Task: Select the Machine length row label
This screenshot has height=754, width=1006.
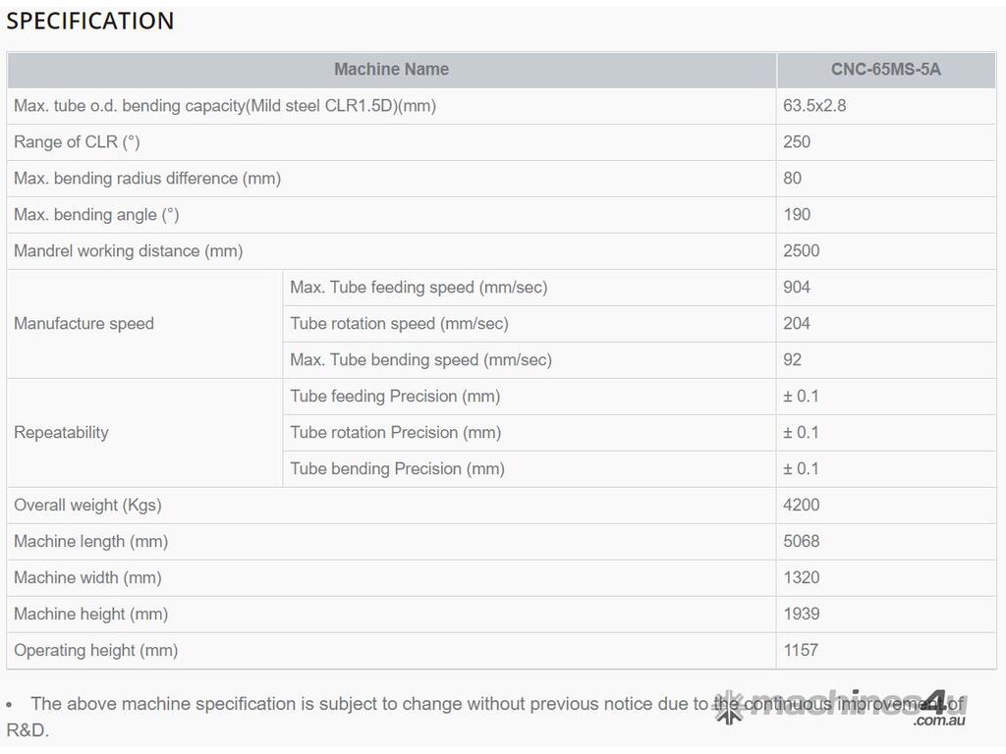Action: coord(90,541)
